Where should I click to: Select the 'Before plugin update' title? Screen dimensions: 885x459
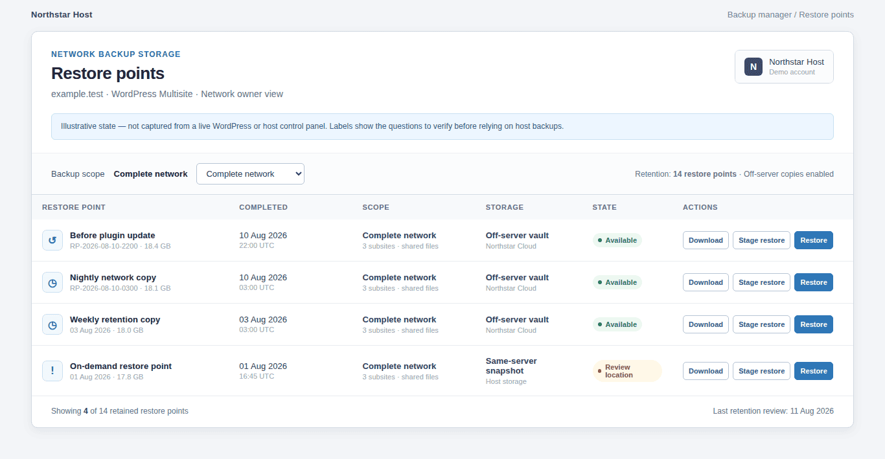[x=112, y=235]
